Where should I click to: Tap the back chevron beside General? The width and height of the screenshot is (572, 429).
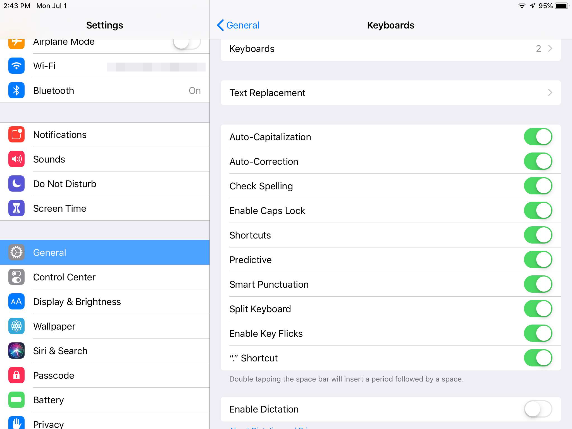click(220, 25)
